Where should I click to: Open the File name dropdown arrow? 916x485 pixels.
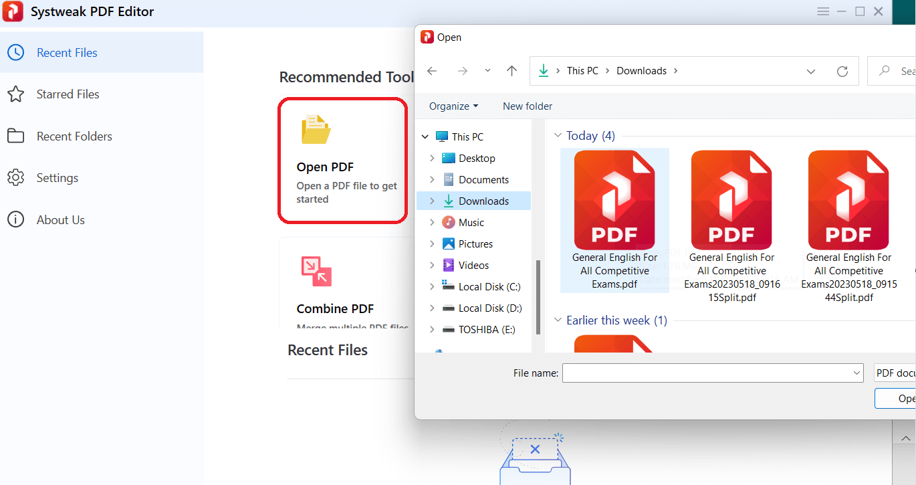tap(857, 373)
